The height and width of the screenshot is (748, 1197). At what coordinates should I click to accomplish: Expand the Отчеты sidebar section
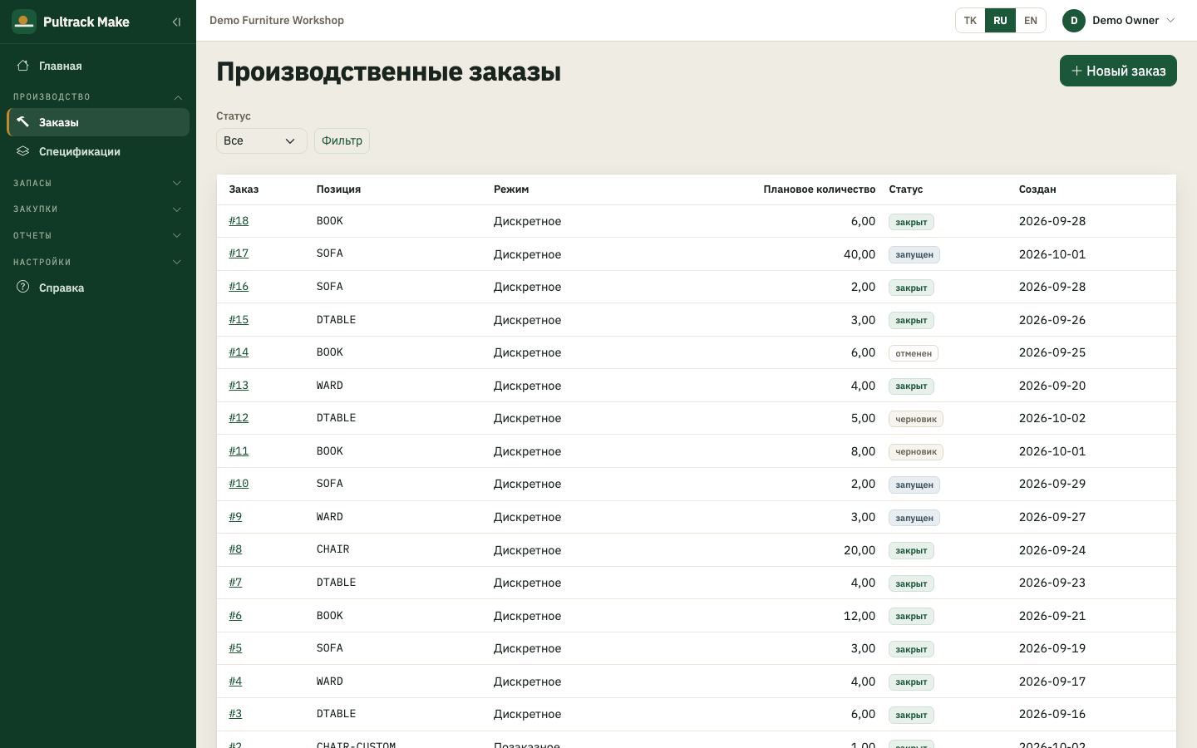click(x=98, y=236)
